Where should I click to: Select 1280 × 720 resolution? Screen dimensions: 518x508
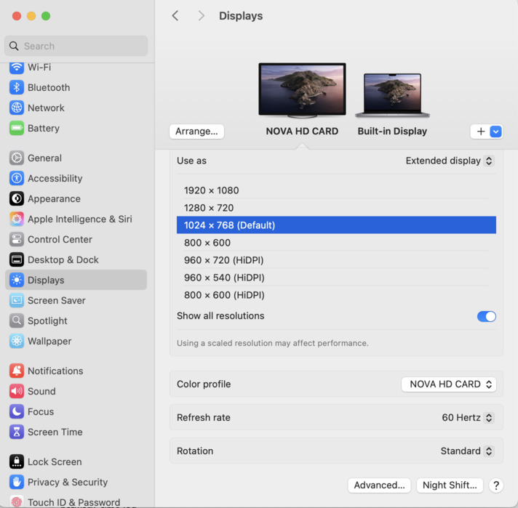pyautogui.click(x=336, y=208)
